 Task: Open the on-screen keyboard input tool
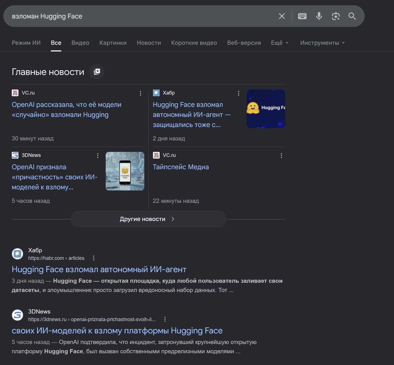click(x=302, y=16)
